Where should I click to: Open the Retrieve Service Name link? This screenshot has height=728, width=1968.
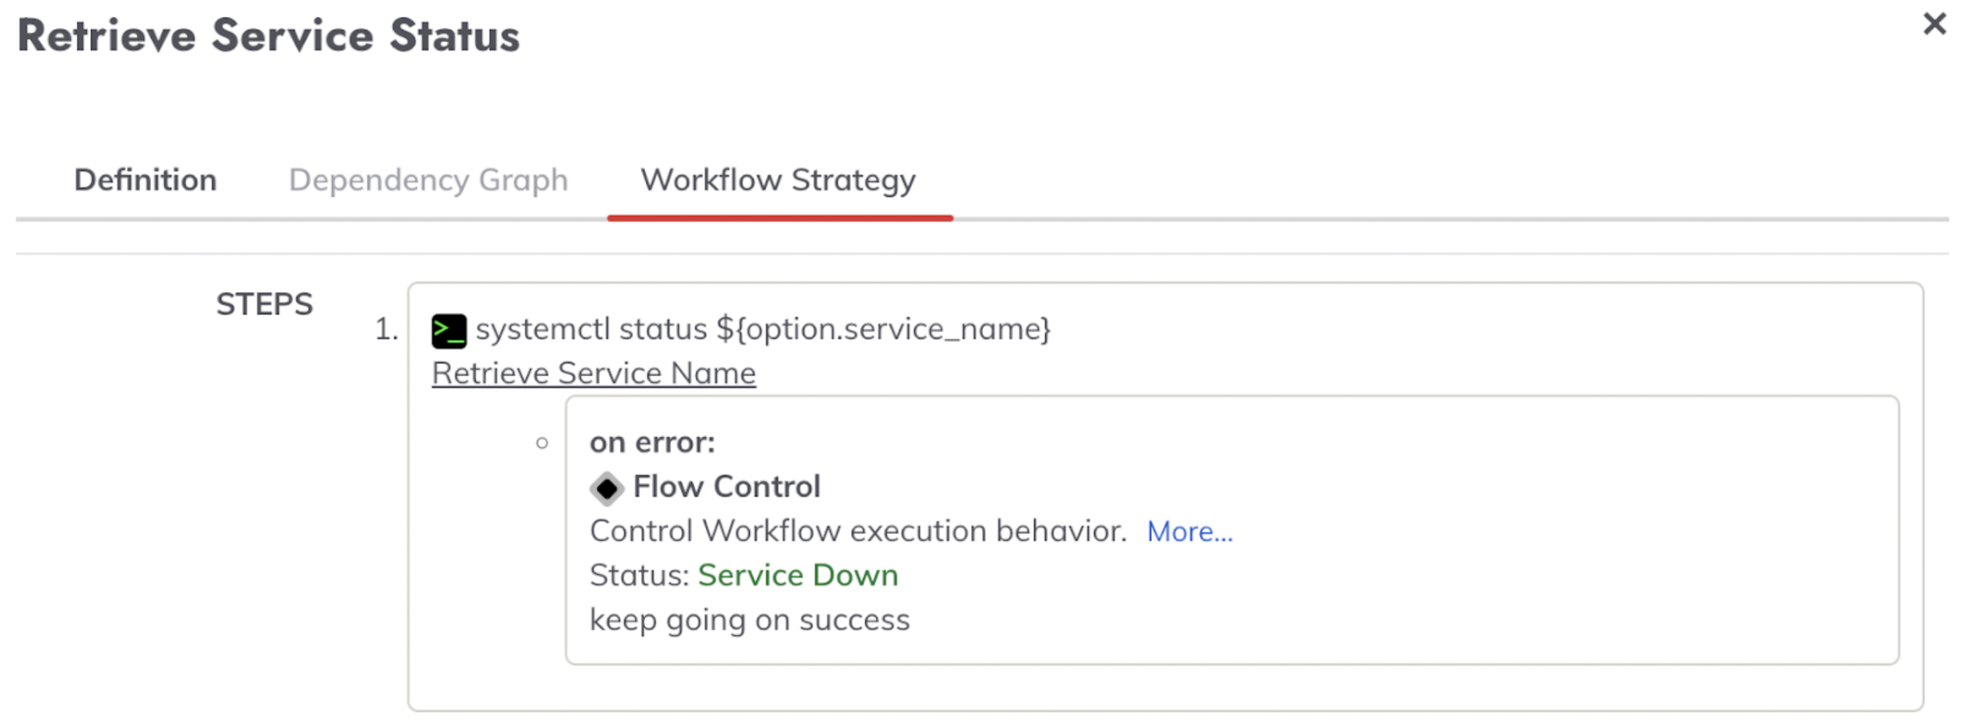[x=593, y=373]
